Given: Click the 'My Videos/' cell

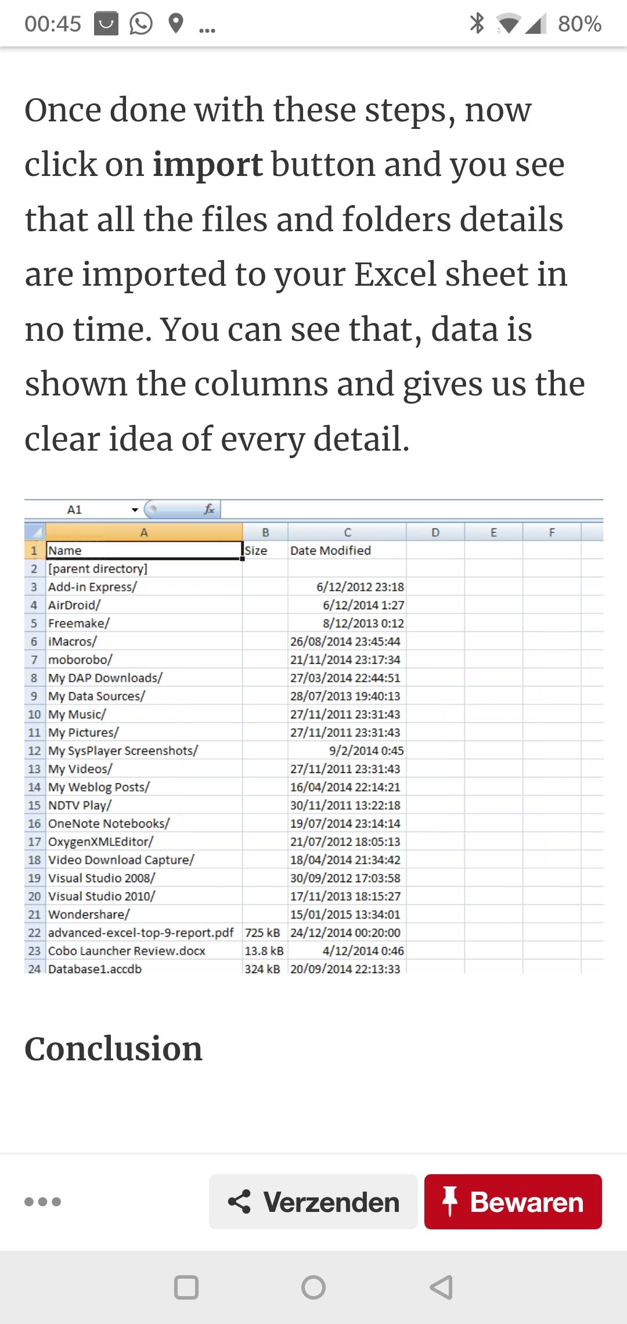Looking at the screenshot, I should click(144, 769).
